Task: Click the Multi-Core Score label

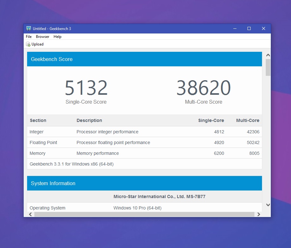Action: [x=204, y=102]
